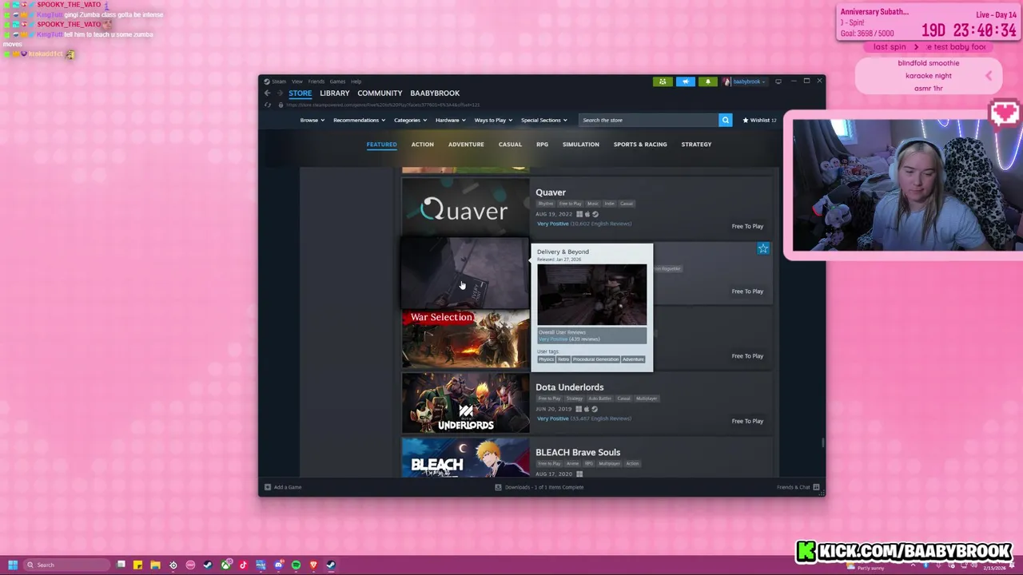
Task: Select the SIMULATION genre tab
Action: pyautogui.click(x=580, y=145)
